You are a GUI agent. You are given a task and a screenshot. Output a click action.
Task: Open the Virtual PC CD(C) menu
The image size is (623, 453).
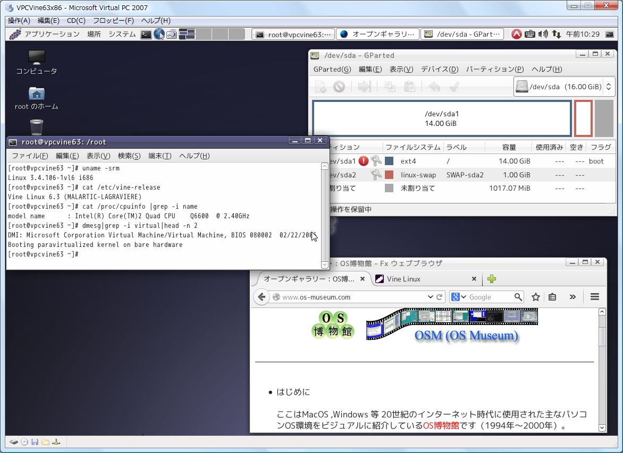point(76,21)
